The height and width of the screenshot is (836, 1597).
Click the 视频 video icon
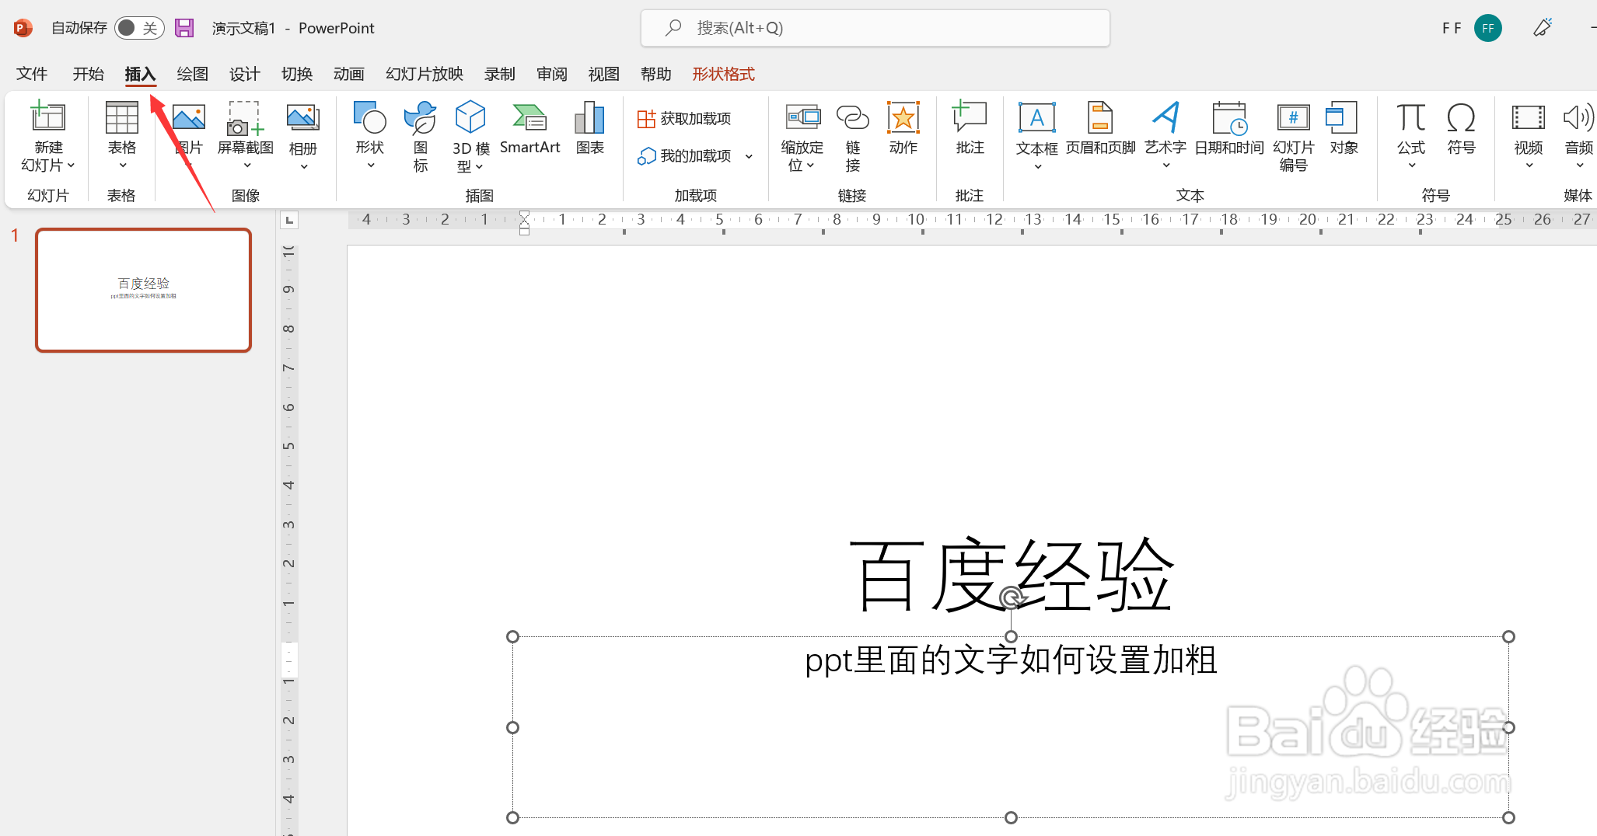1528,117
